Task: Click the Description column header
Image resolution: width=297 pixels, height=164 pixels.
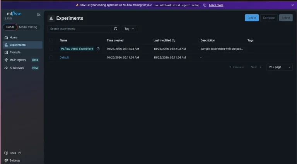Action: (208, 40)
